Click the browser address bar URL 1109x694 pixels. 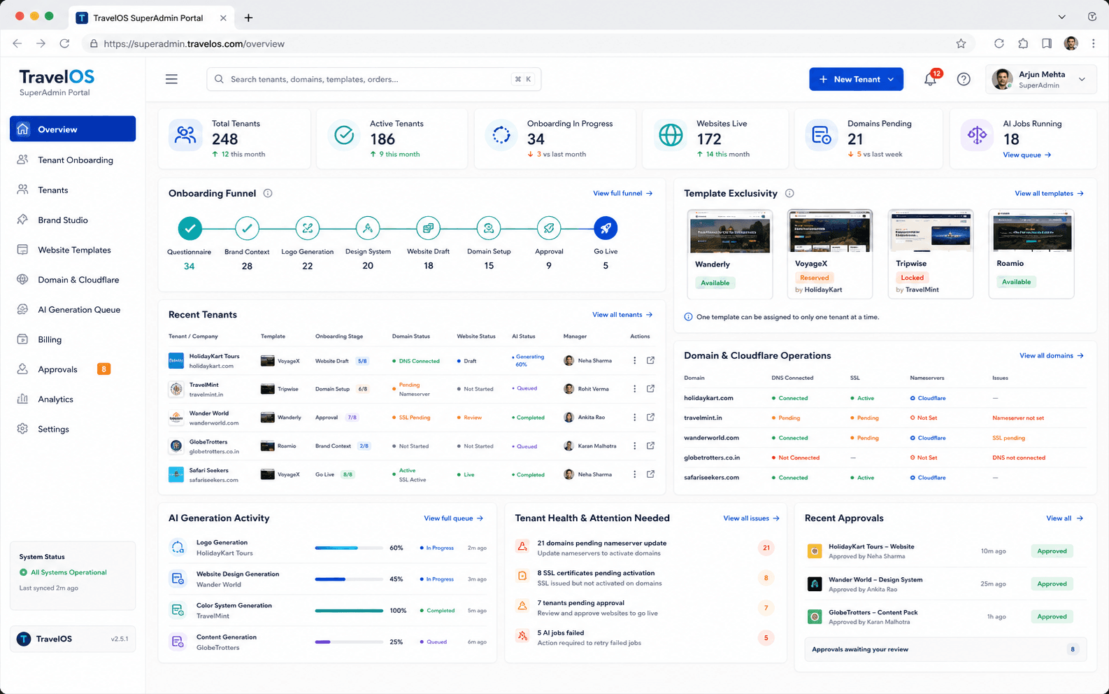click(194, 43)
